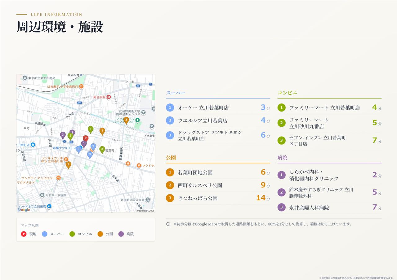Select purple hospital pin 1 on the map
This screenshot has height=280, width=397.
click(84, 144)
